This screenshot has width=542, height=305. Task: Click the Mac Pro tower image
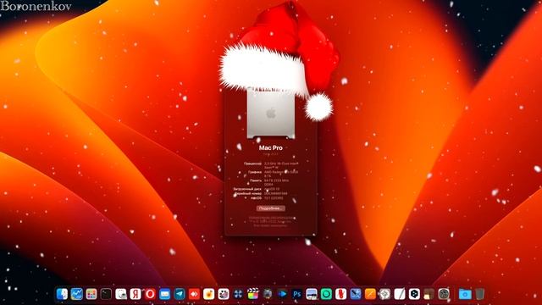tap(271, 114)
